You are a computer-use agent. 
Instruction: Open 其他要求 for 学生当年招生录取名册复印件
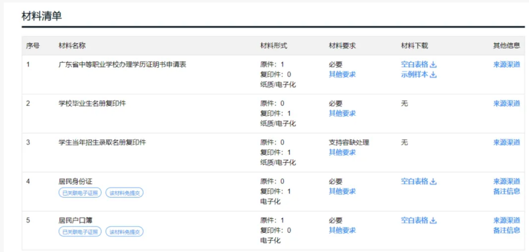(x=342, y=152)
